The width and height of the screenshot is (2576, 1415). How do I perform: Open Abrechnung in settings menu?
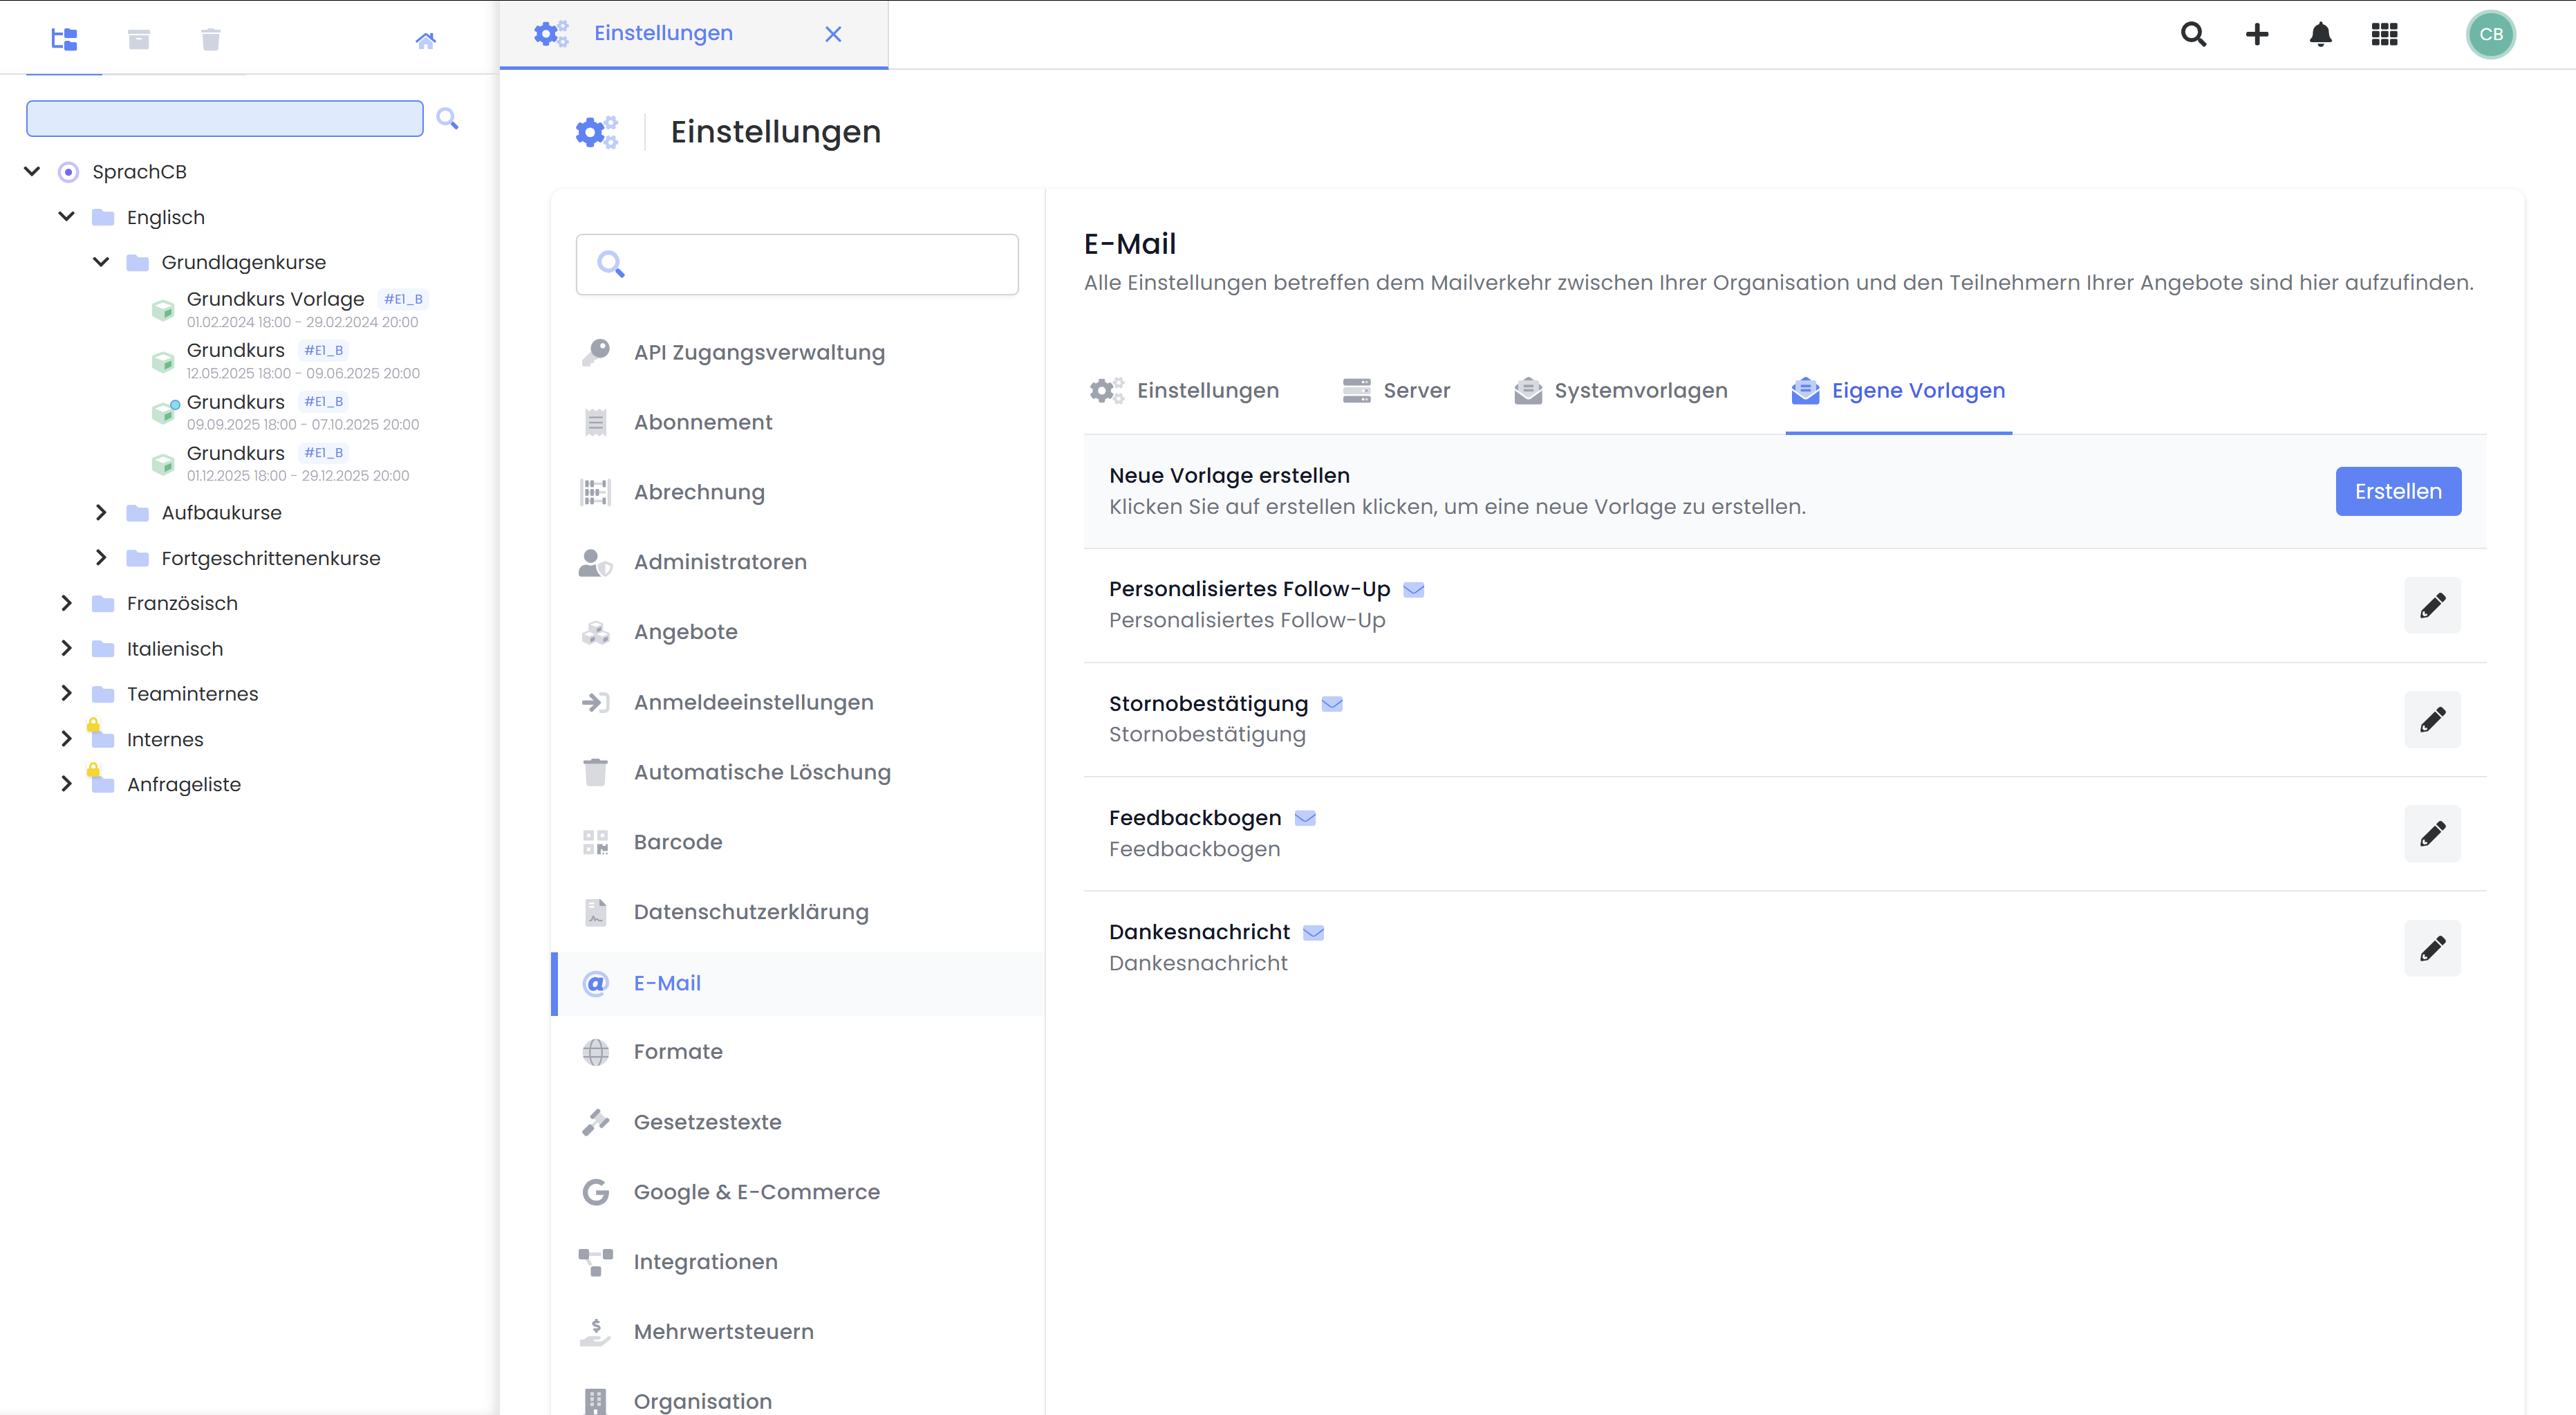698,492
